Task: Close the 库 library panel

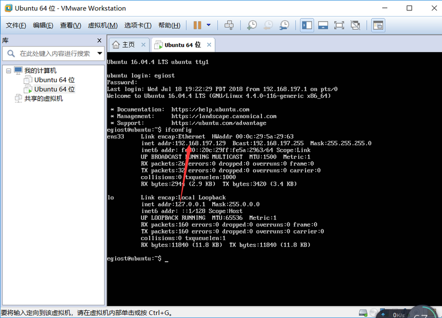Action: pyautogui.click(x=99, y=40)
